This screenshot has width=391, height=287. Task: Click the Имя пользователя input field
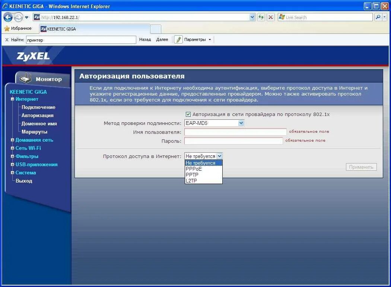point(235,132)
